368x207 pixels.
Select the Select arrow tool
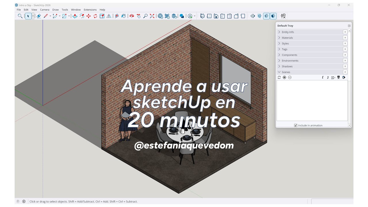(28, 16)
